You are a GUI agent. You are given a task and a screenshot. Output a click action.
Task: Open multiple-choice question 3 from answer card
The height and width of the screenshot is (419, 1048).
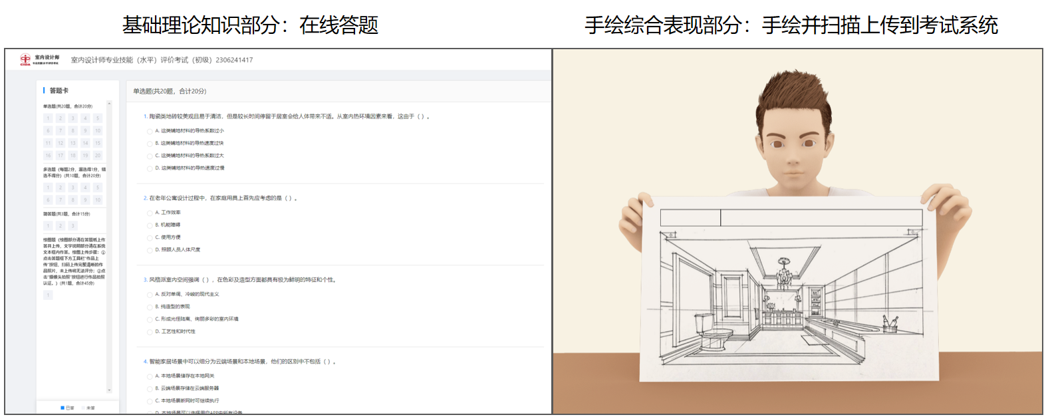click(x=72, y=188)
